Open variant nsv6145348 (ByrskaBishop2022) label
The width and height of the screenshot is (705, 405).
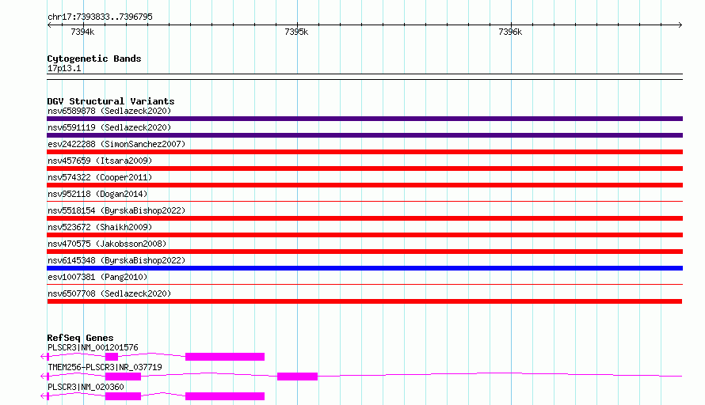pyautogui.click(x=116, y=260)
